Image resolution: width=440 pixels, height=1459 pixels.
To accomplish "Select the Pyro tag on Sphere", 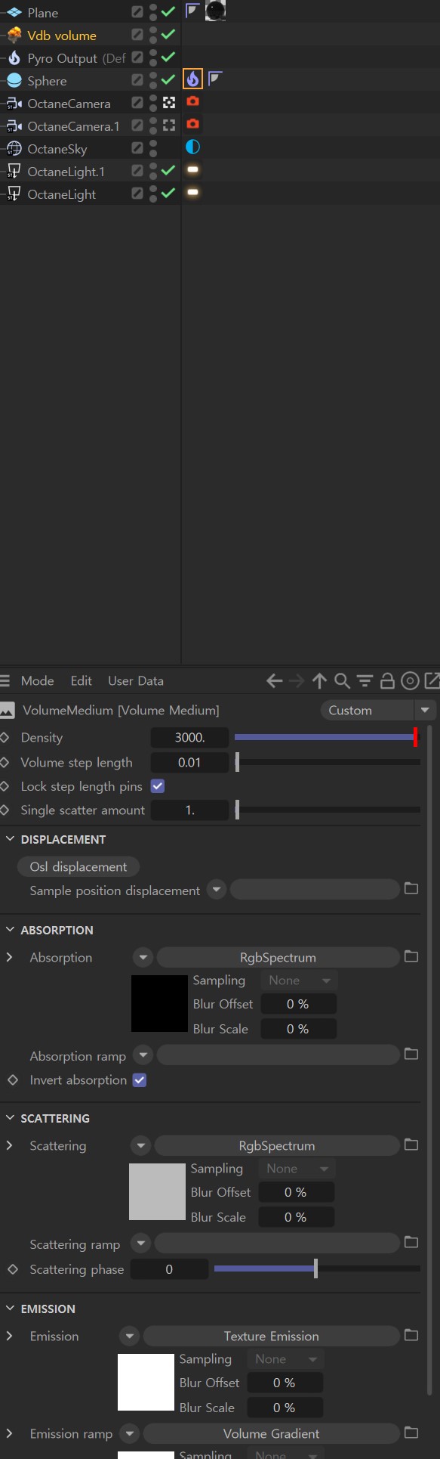I will pos(193,79).
